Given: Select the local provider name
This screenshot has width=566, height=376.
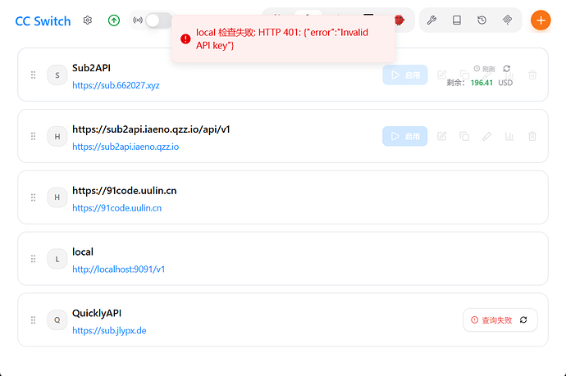Looking at the screenshot, I should (x=83, y=251).
